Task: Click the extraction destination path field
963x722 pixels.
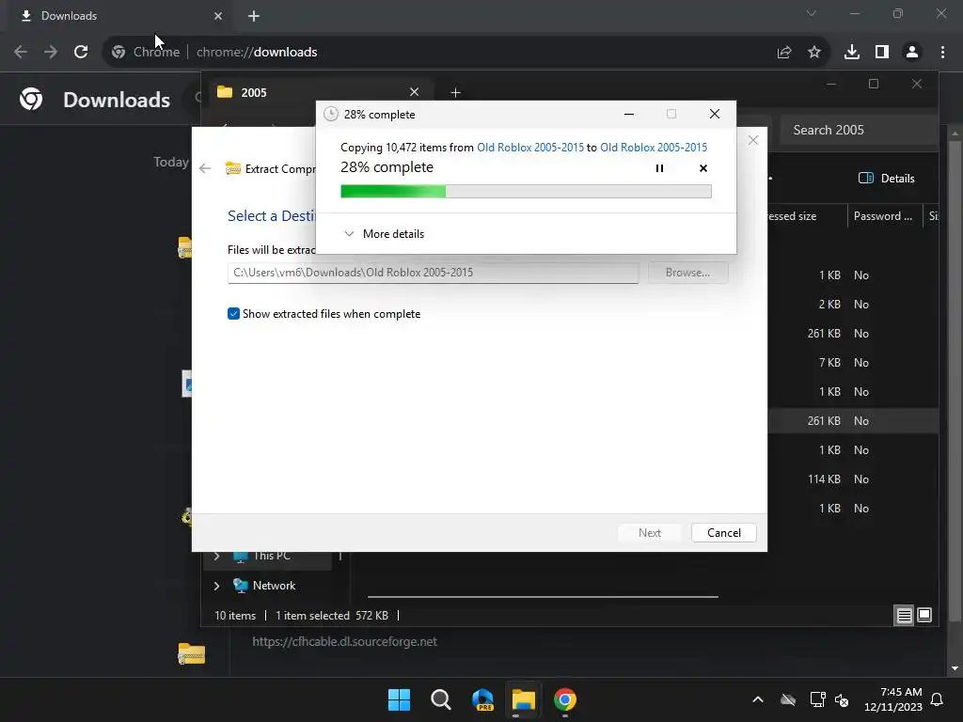Action: click(x=433, y=273)
